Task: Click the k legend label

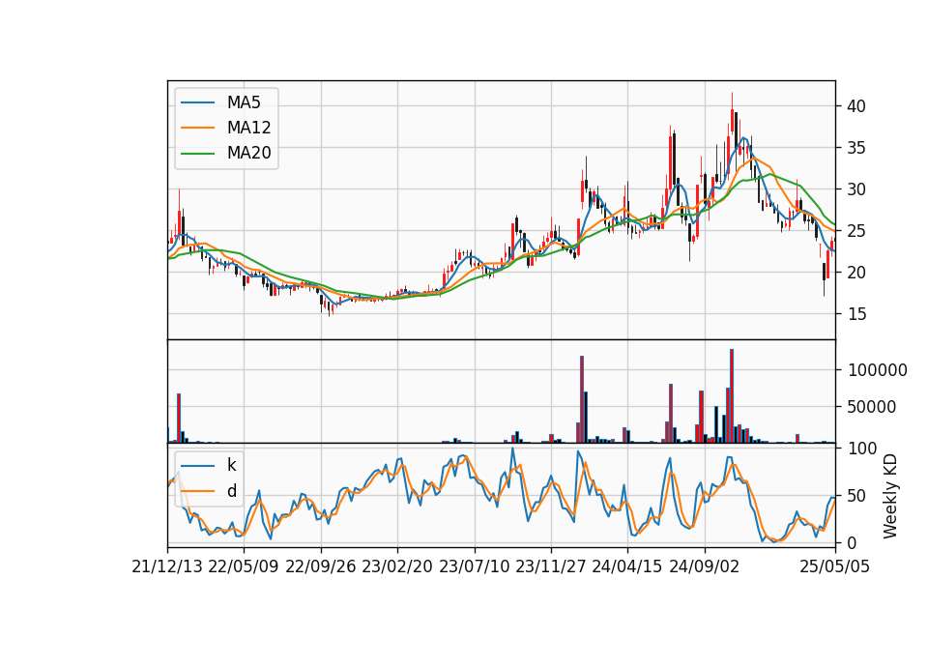Action: 231,465
